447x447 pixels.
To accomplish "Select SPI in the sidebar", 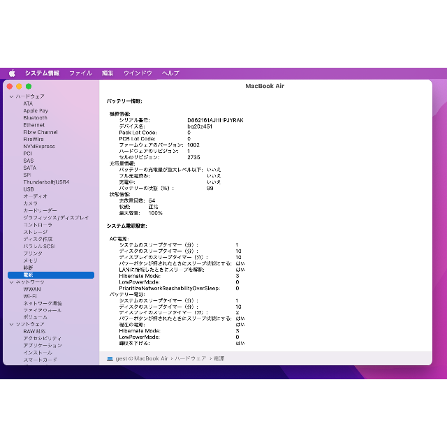I will tap(27, 175).
